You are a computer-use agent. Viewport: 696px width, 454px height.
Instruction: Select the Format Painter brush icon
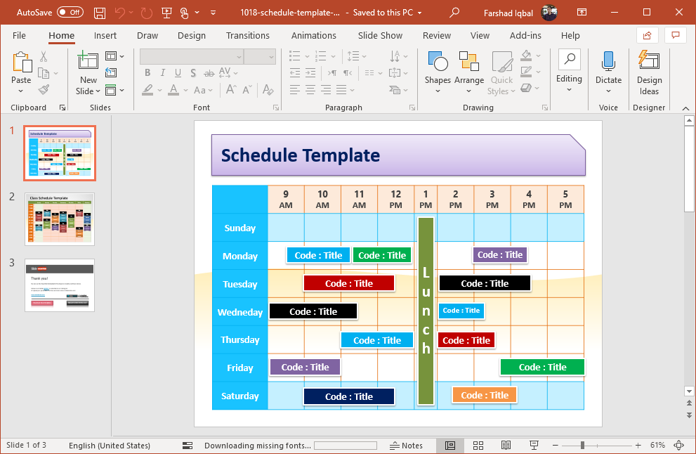click(44, 90)
